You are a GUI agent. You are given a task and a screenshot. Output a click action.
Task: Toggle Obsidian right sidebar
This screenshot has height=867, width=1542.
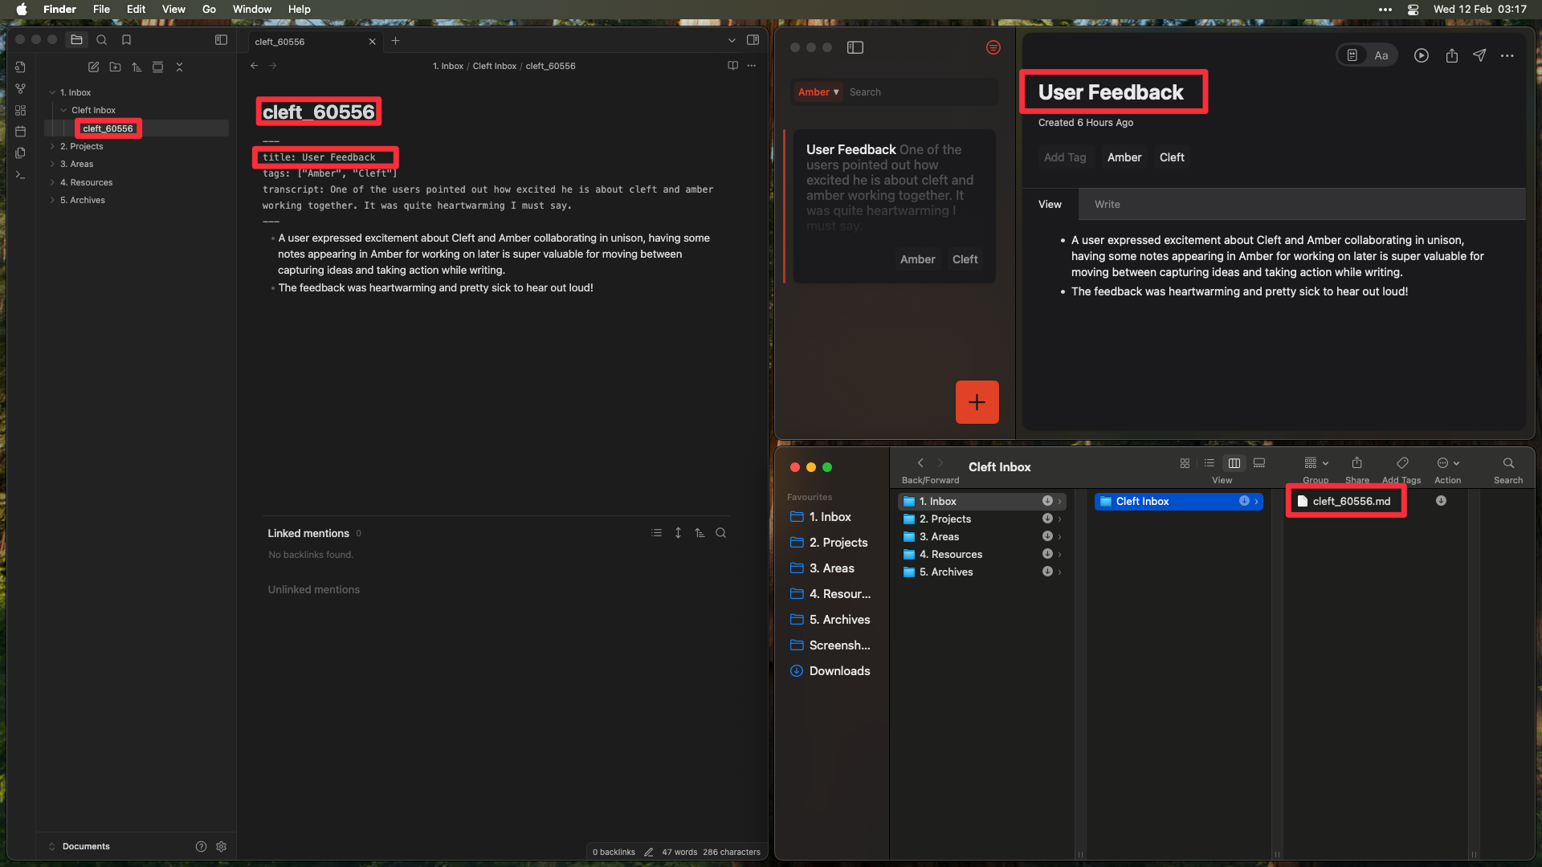tap(753, 40)
